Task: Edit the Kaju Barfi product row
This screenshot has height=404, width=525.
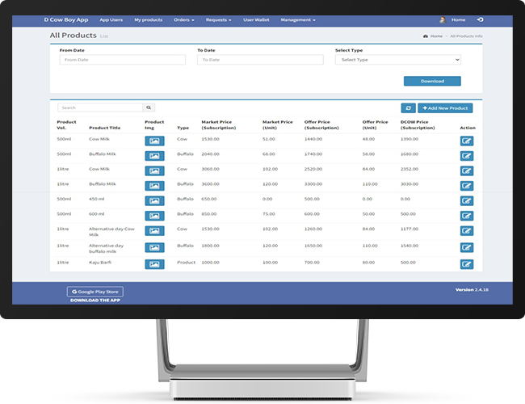Action: click(466, 264)
